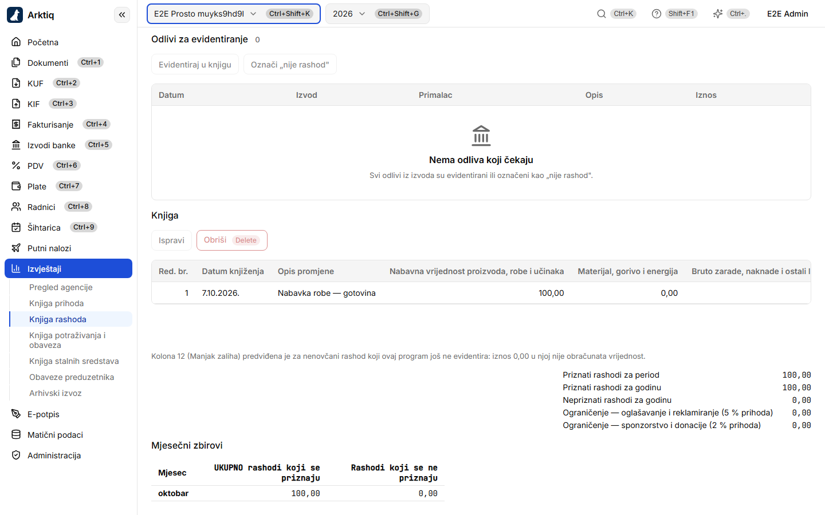This screenshot has width=825, height=515.
Task: Click the Početna home icon
Action: coord(16,42)
